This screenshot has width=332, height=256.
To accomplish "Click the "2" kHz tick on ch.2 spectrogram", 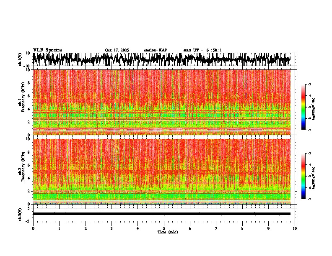I will click(x=29, y=191).
